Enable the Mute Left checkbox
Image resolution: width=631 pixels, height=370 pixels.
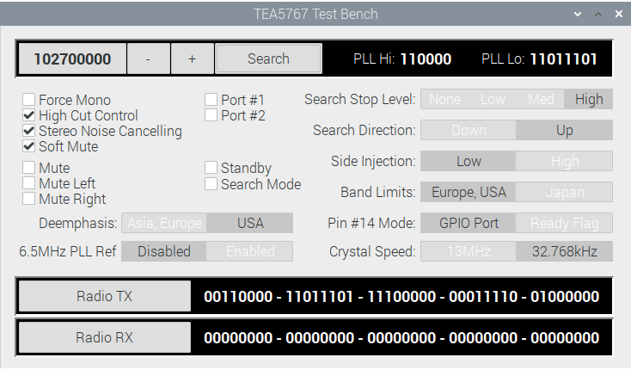point(29,183)
